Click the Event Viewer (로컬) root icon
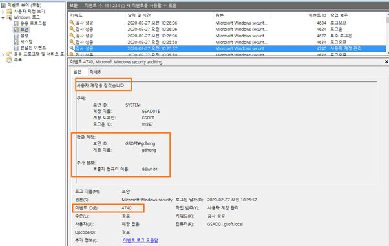Screen dimensions: 389x246 (3, 5)
